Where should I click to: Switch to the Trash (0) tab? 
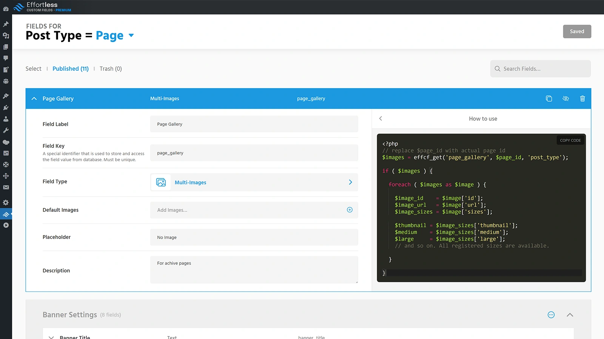(x=110, y=69)
